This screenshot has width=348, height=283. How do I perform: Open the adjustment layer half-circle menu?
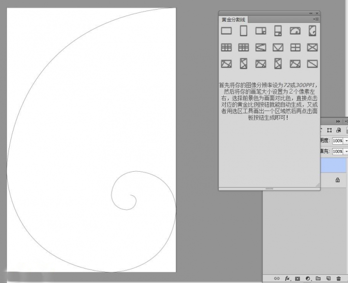point(308,278)
